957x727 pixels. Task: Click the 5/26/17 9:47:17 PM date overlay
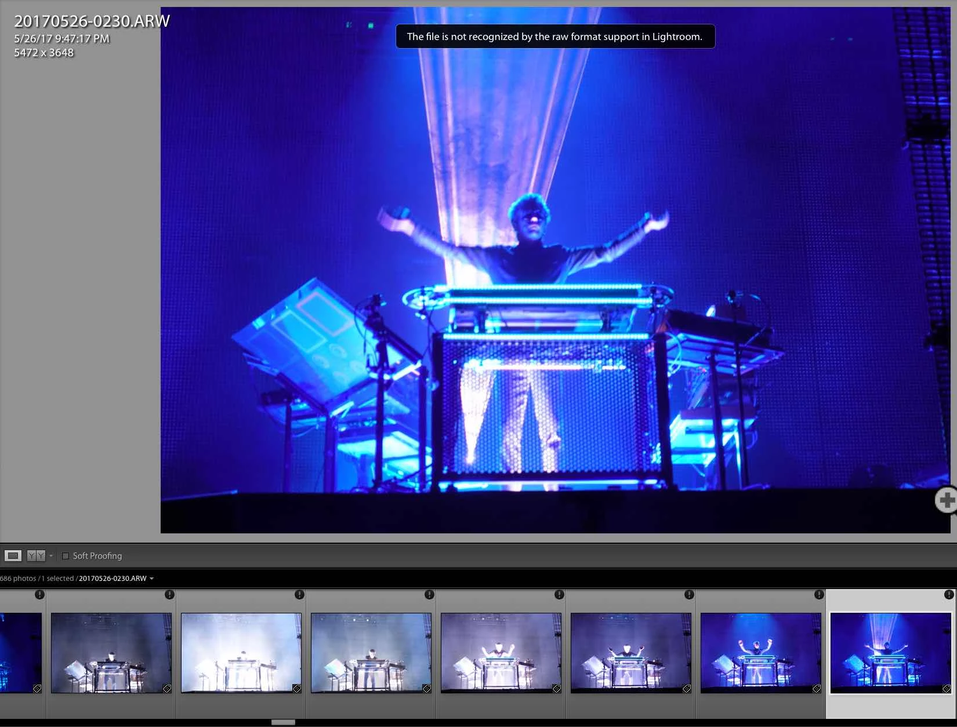61,39
